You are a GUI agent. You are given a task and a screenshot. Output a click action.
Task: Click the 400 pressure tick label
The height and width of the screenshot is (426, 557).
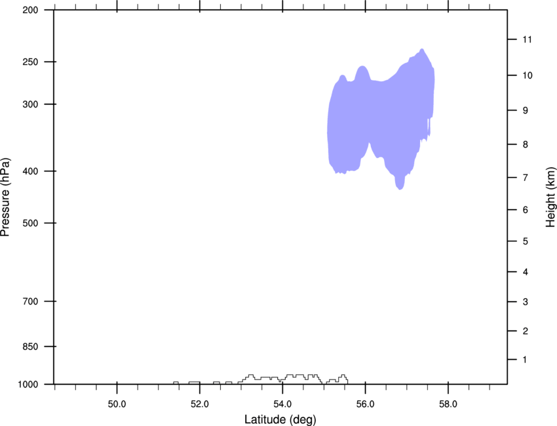click(x=30, y=171)
